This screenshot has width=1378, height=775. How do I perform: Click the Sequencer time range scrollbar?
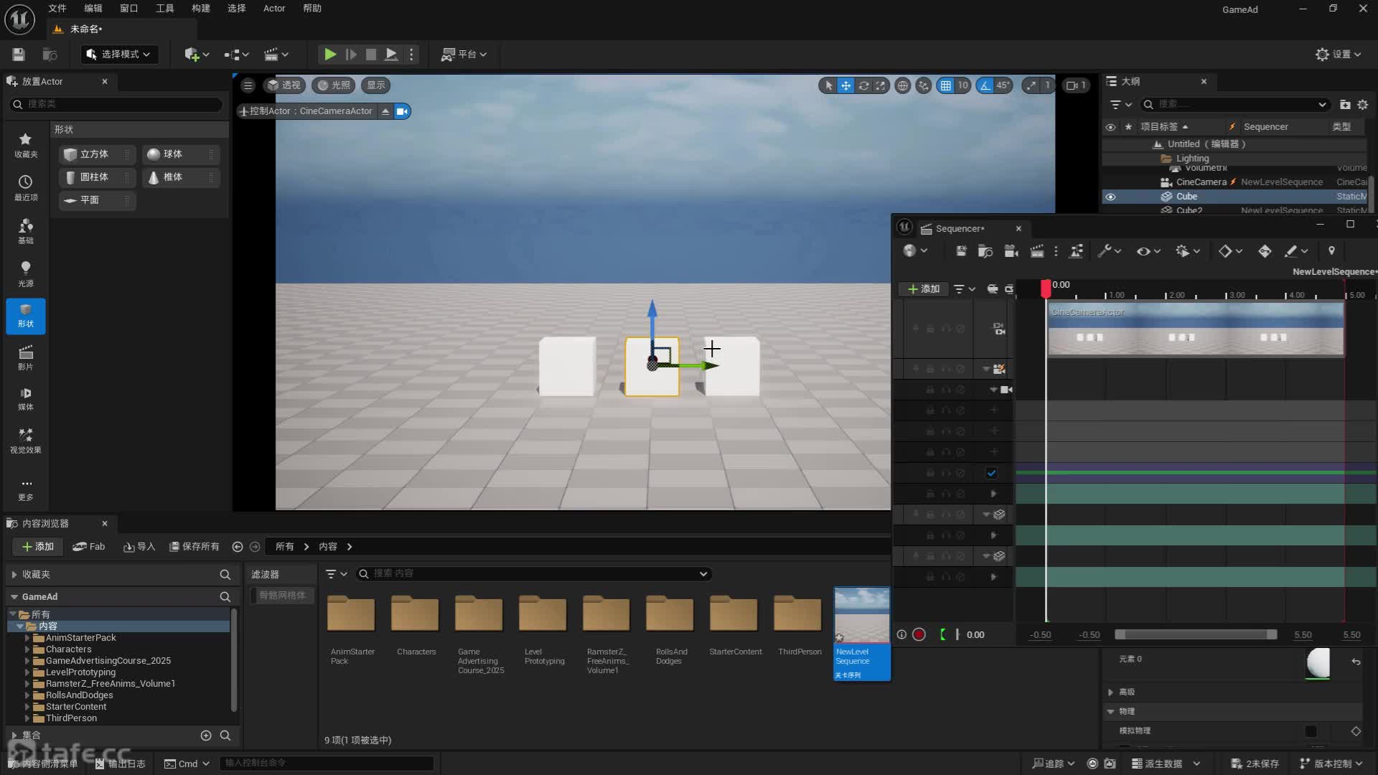[x=1195, y=634]
